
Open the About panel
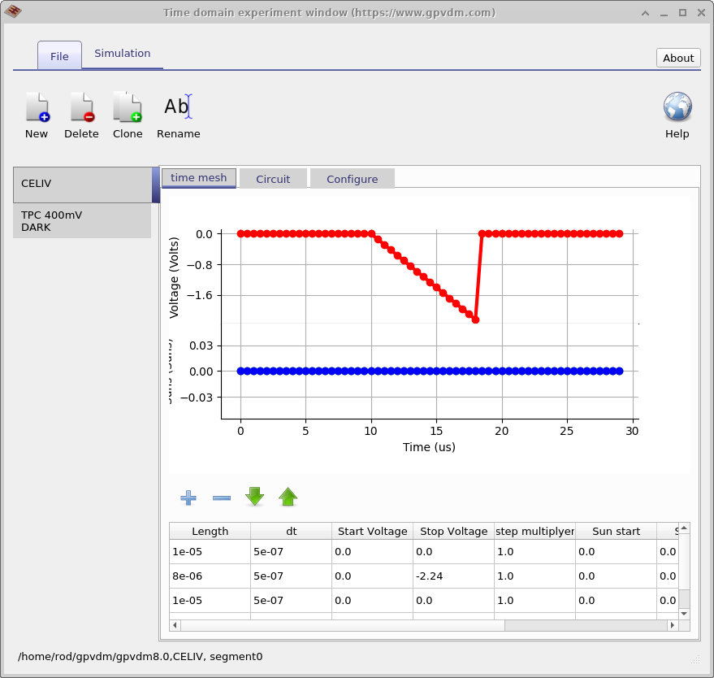tap(677, 58)
